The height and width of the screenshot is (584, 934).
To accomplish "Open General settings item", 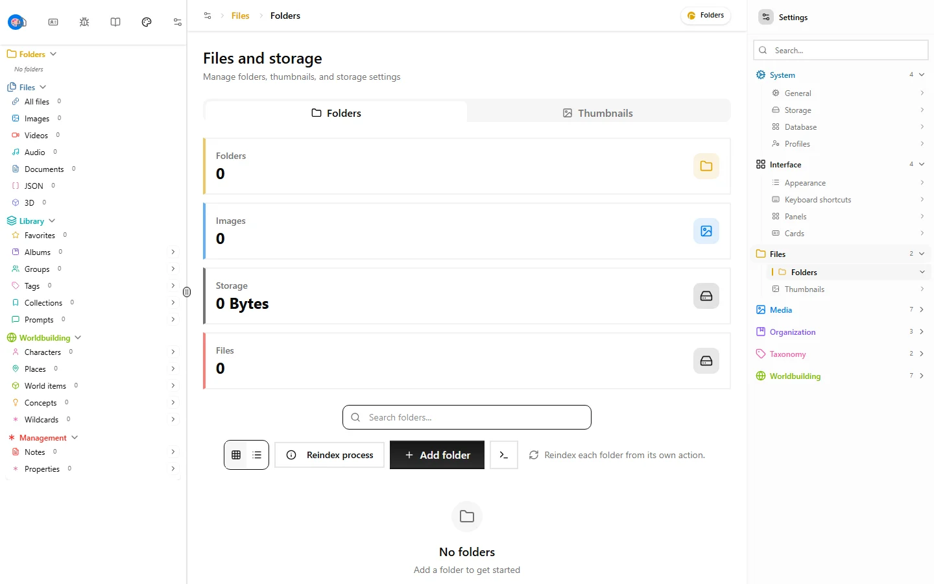I will [848, 93].
